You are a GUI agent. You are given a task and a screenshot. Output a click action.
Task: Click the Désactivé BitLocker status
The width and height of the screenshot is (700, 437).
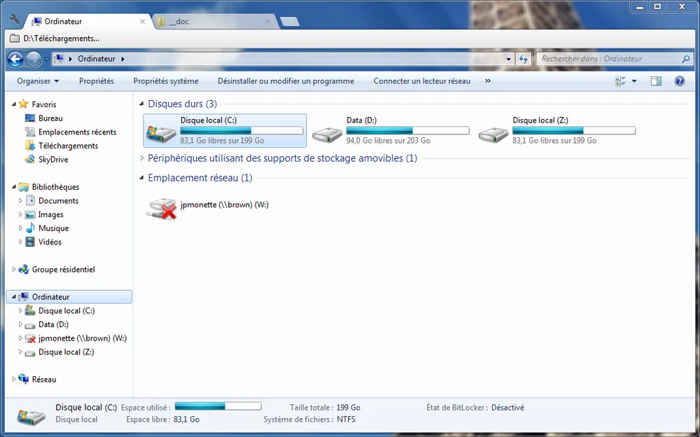pyautogui.click(x=507, y=408)
